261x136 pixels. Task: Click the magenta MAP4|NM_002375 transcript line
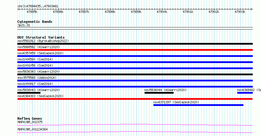point(135,125)
